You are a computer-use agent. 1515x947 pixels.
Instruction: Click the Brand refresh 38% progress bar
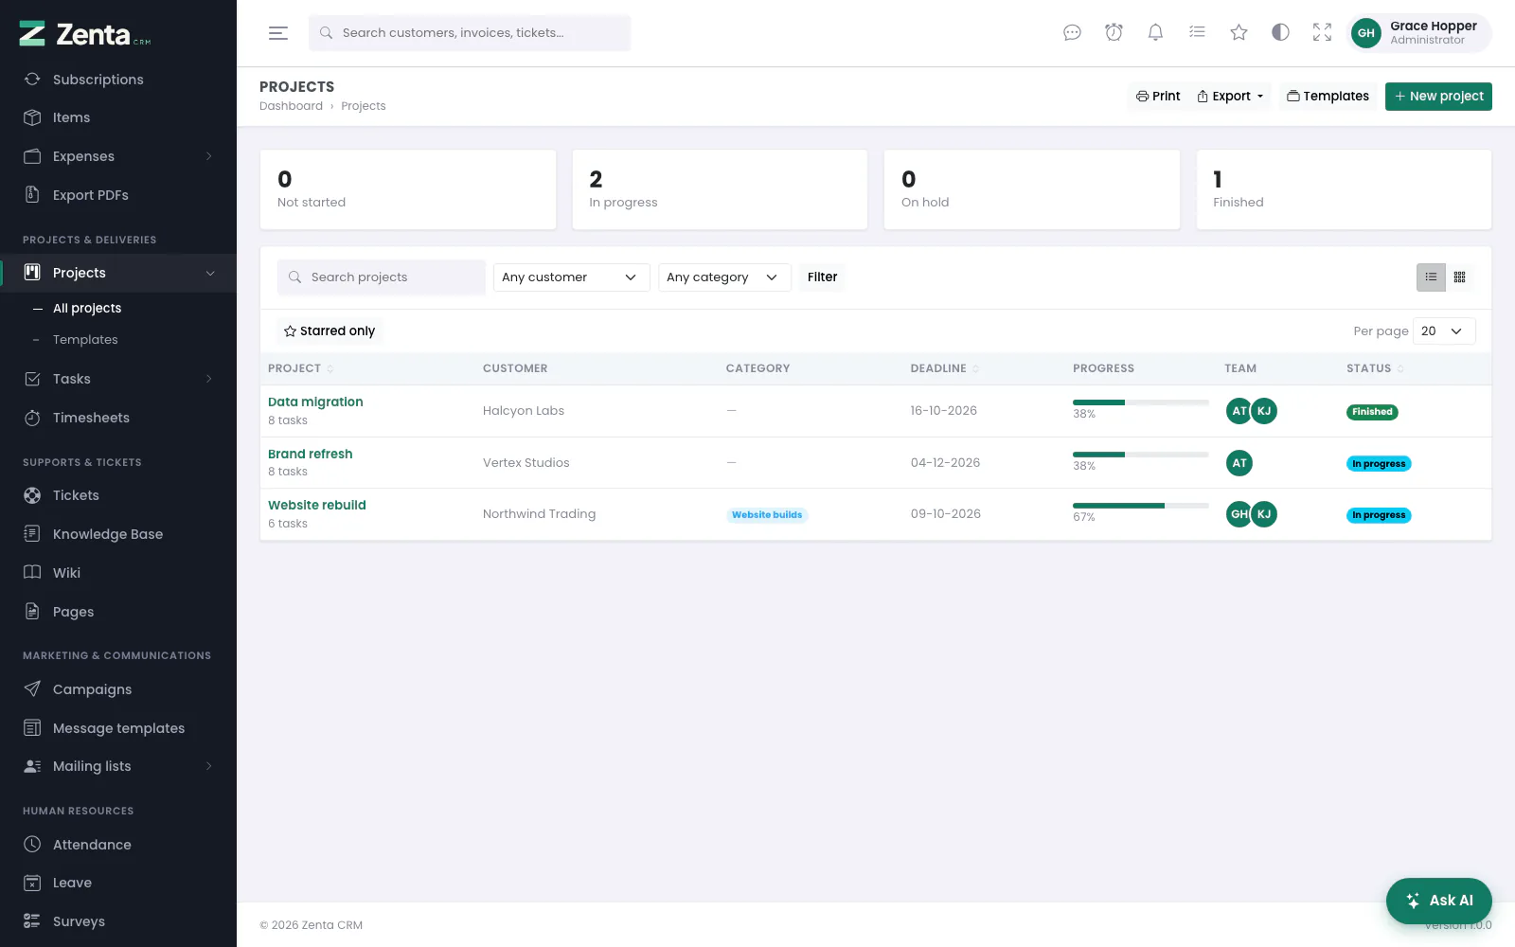[1141, 455]
